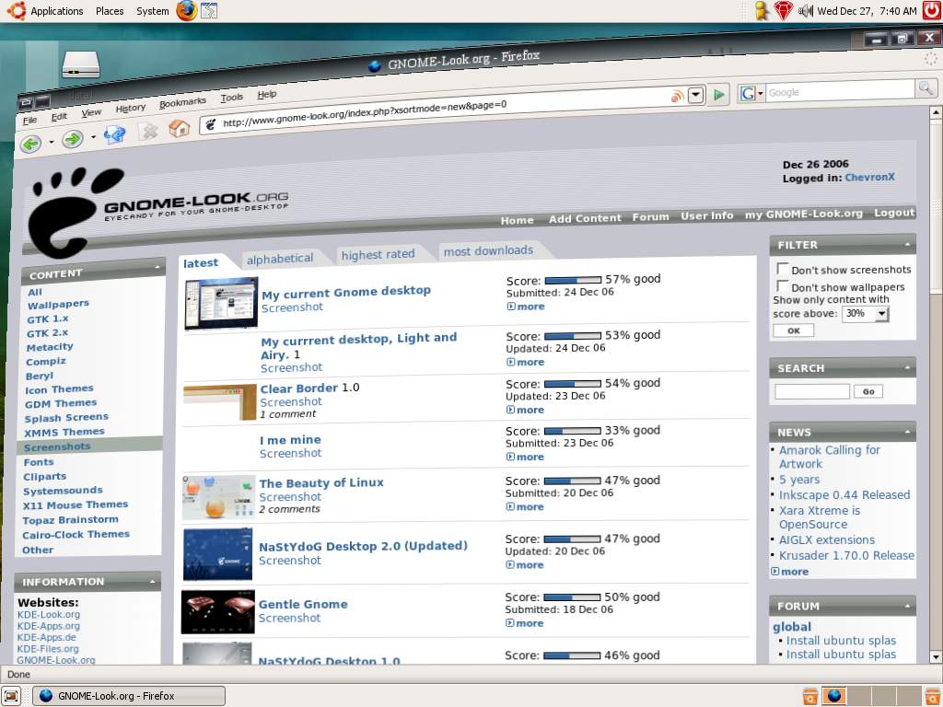Click the more arrow under Gentle Gnome score
The width and height of the screenshot is (943, 707).
pos(511,623)
